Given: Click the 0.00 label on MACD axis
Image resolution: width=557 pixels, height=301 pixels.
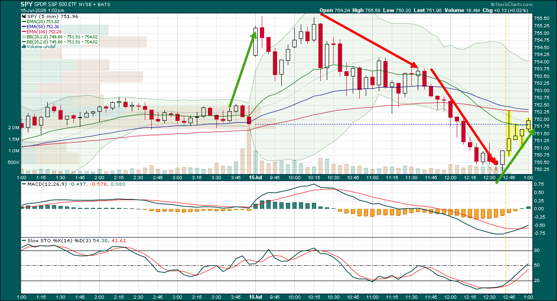Looking at the screenshot, I should pos(539,209).
